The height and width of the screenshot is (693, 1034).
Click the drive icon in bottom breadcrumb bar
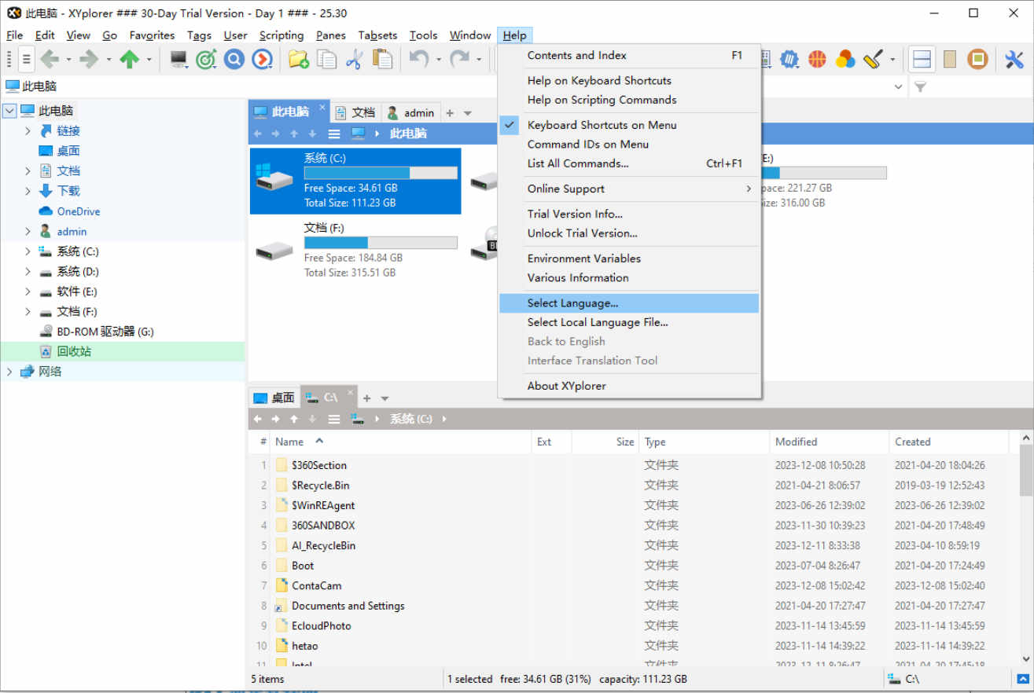[358, 419]
